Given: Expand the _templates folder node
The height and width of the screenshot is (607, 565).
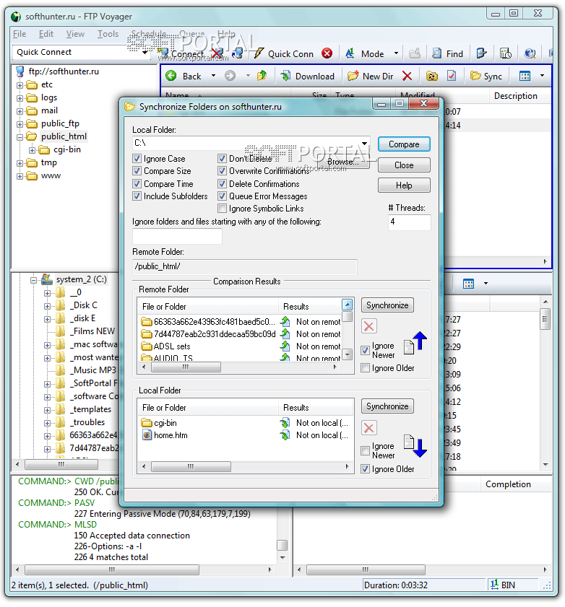Looking at the screenshot, I should pyautogui.click(x=47, y=410).
